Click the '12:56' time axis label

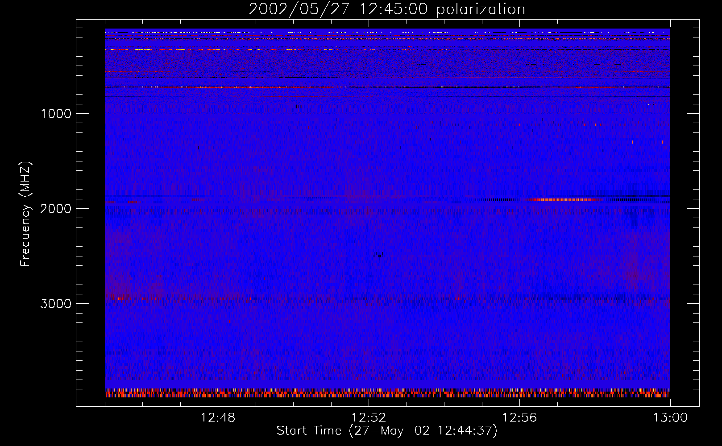click(519, 418)
